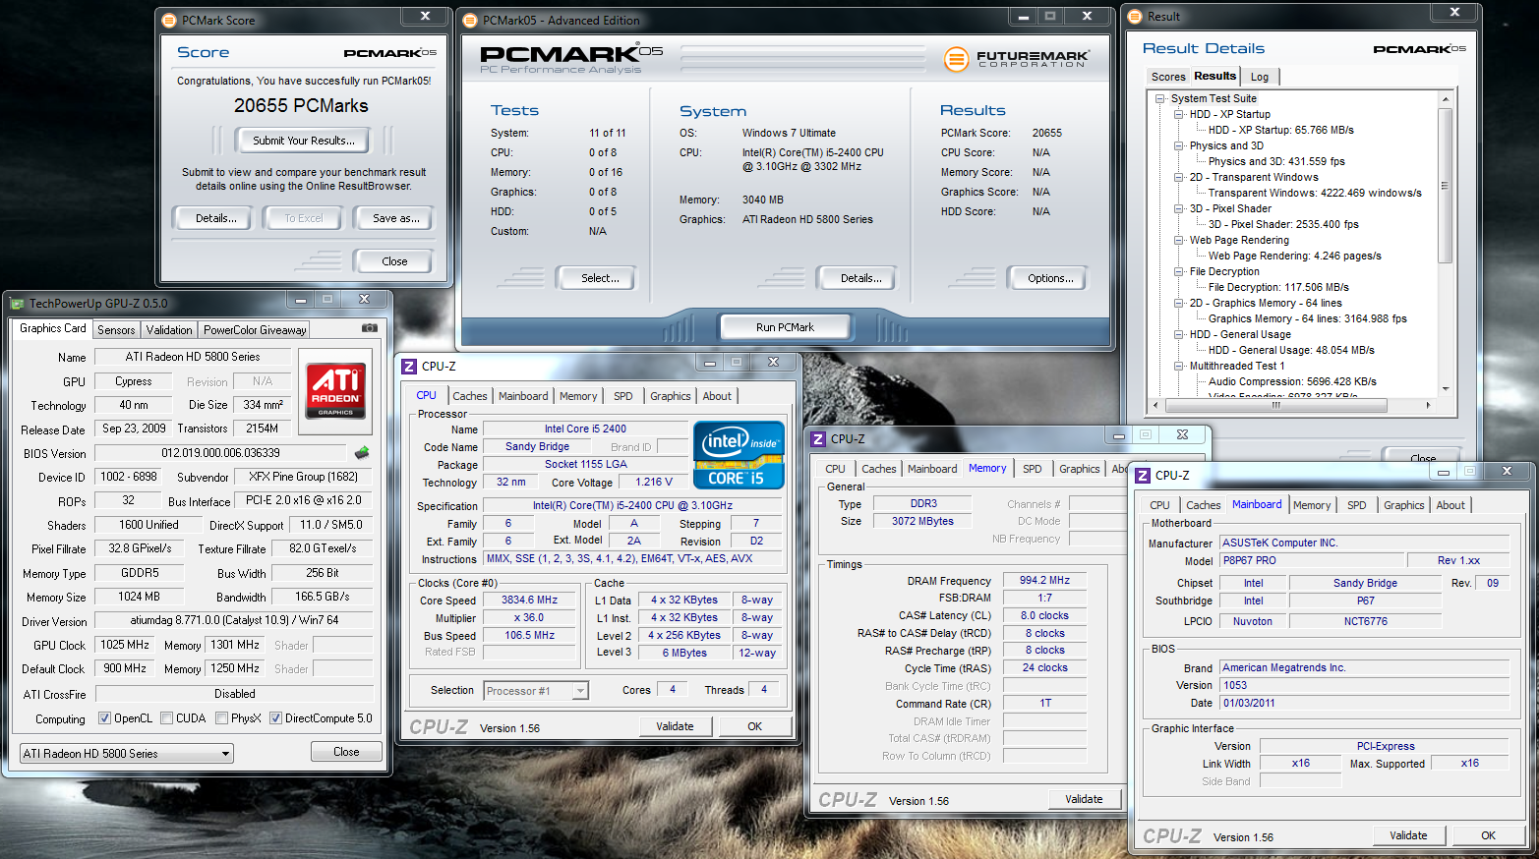Open the PowerColor Giveaway tab
The image size is (1539, 859).
coord(255,330)
